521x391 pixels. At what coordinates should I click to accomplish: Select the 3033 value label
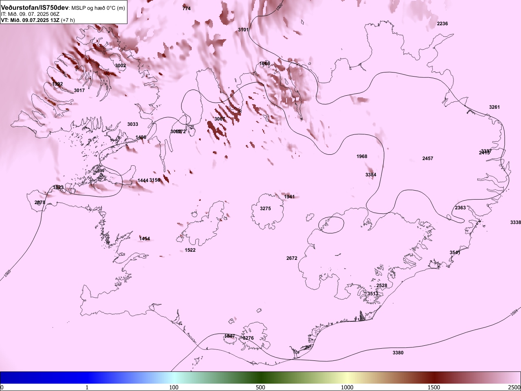[x=133, y=124]
